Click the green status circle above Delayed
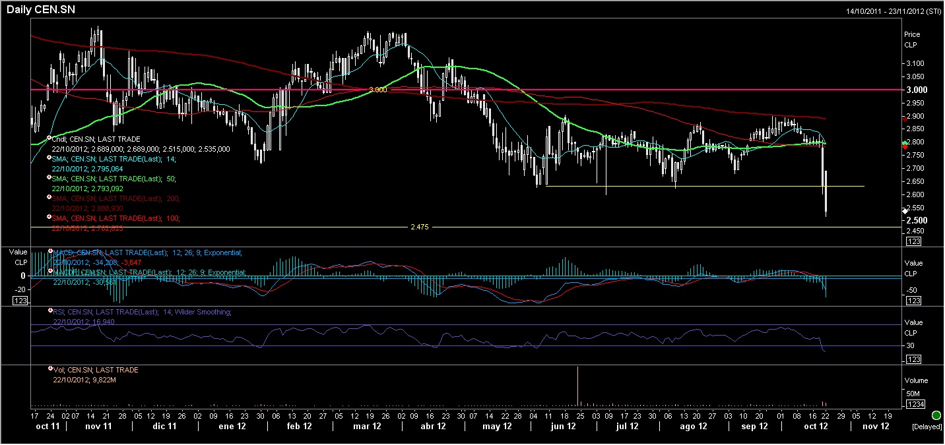 tap(936, 415)
